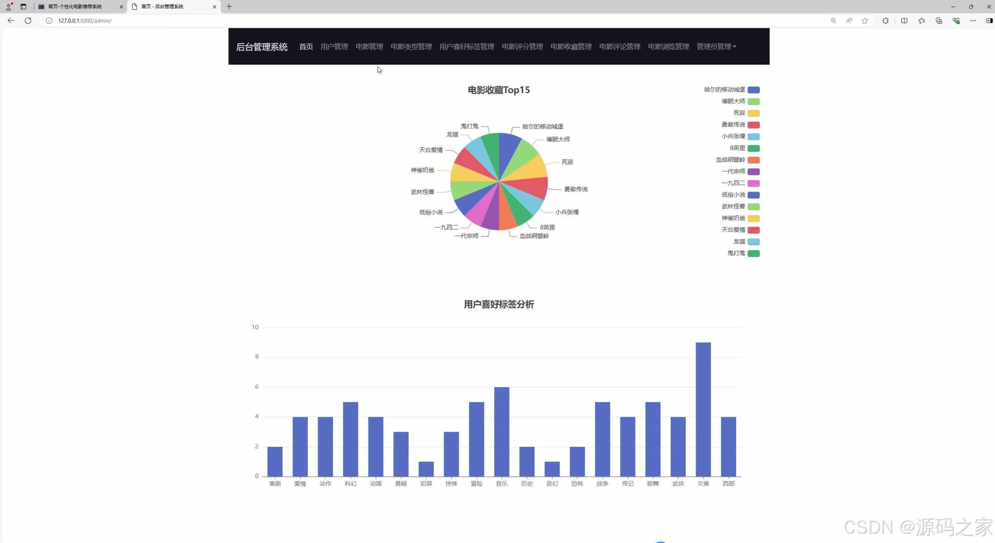The height and width of the screenshot is (543, 995).
Task: Click the read aloud icon
Action: click(x=849, y=20)
